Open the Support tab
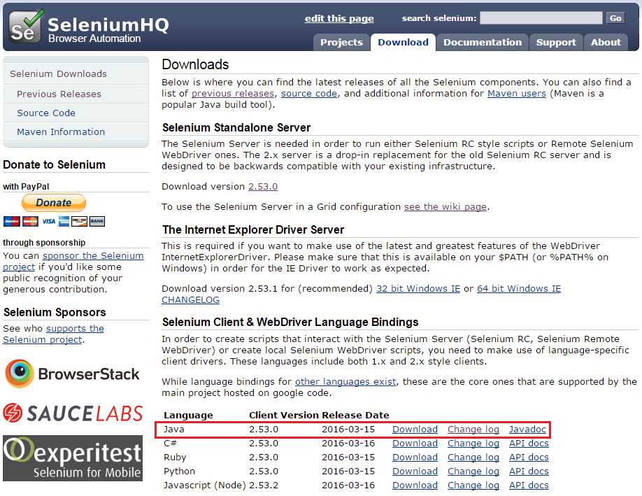 click(556, 42)
